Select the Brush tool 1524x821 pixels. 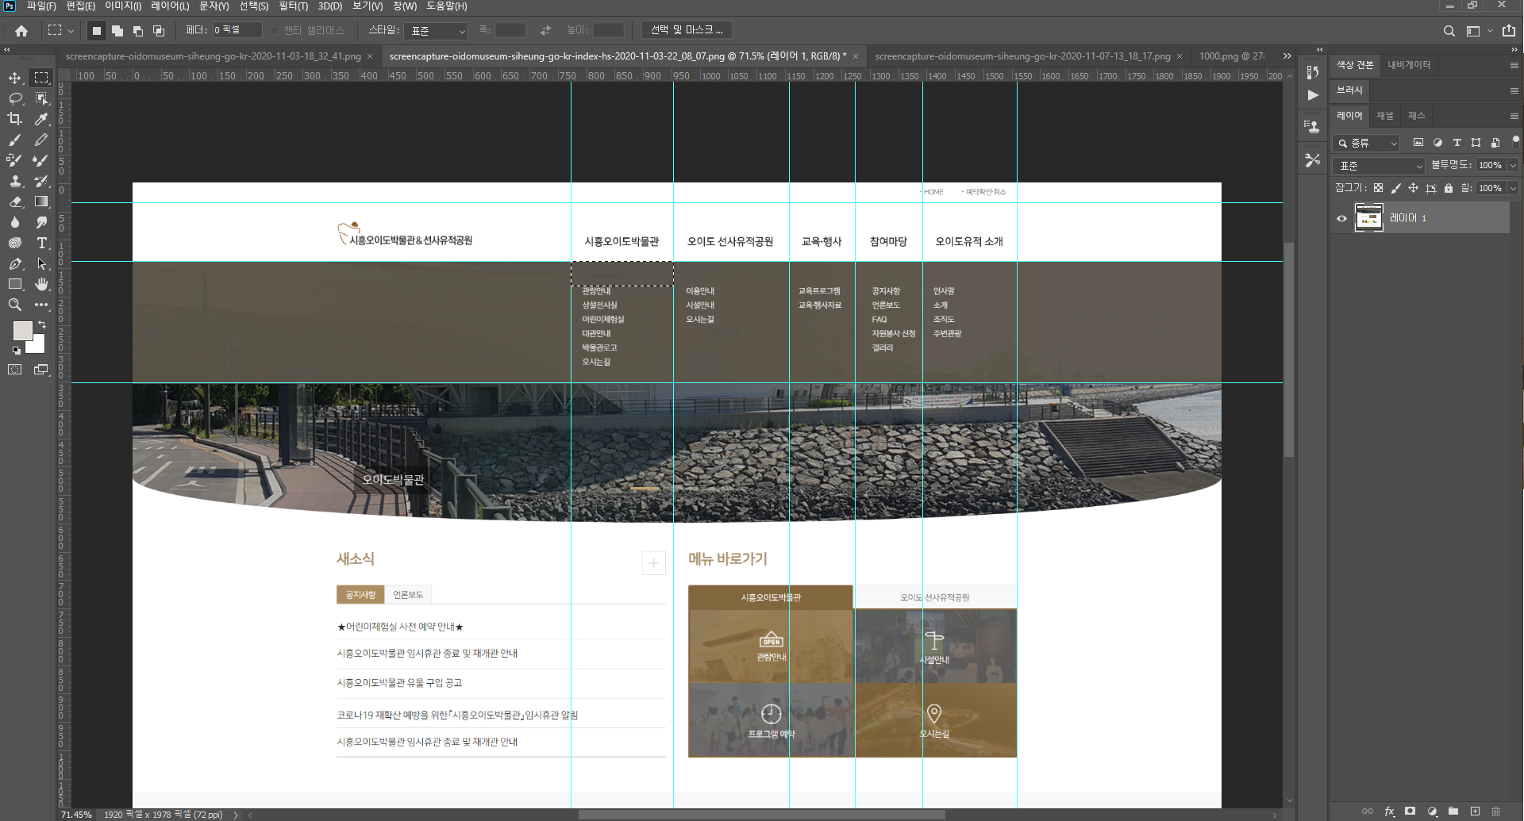click(15, 140)
